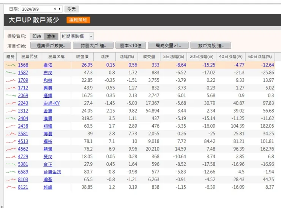281x208 pixels.
Task: Click the trend sparkline for stock 4562
Action: click(x=11, y=149)
